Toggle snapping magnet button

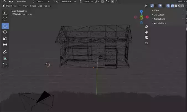[x=102, y=2]
